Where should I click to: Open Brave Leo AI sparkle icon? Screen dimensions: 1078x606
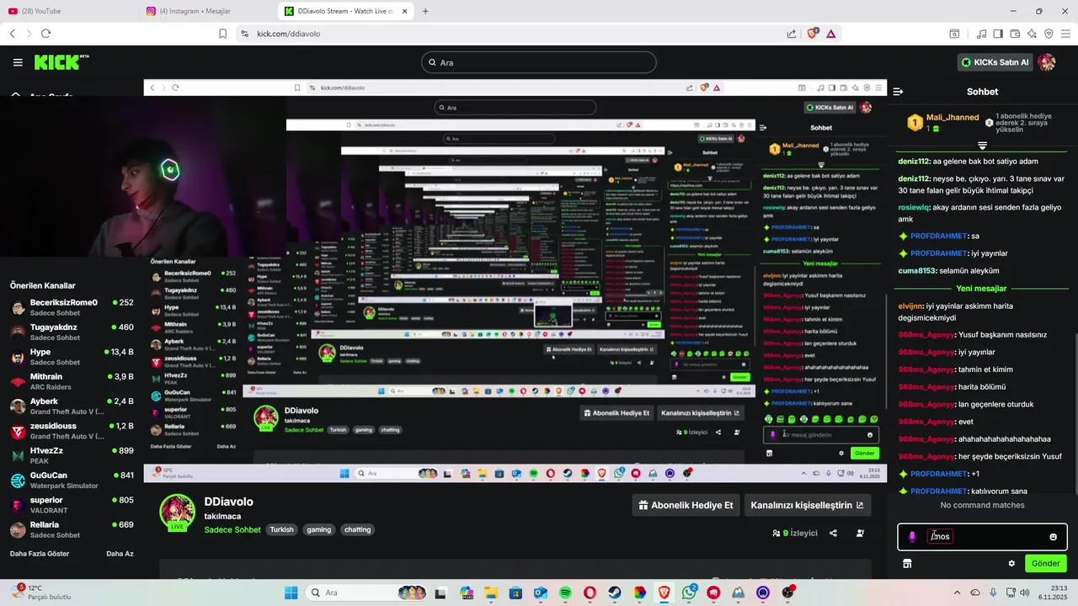click(1032, 34)
